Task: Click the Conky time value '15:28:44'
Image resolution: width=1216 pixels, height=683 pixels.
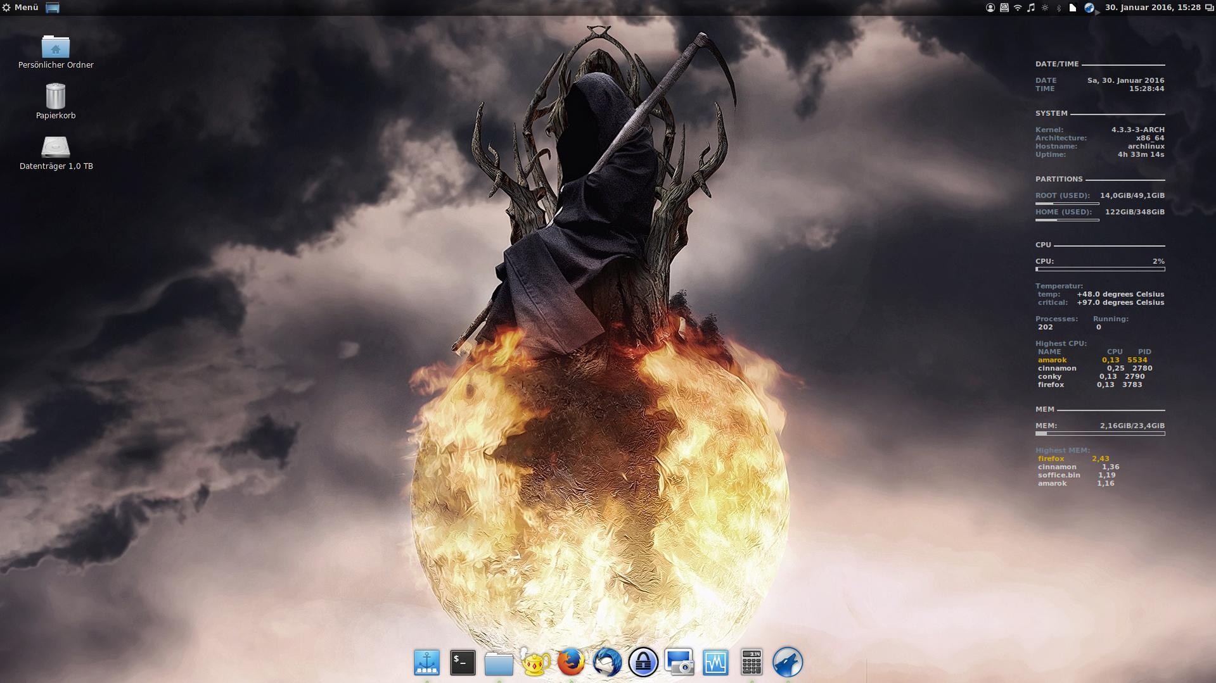Action: click(1146, 89)
